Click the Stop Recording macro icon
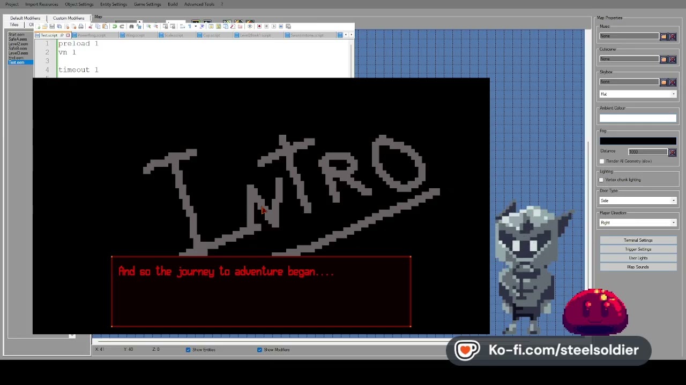The width and height of the screenshot is (686, 385). (x=266, y=26)
